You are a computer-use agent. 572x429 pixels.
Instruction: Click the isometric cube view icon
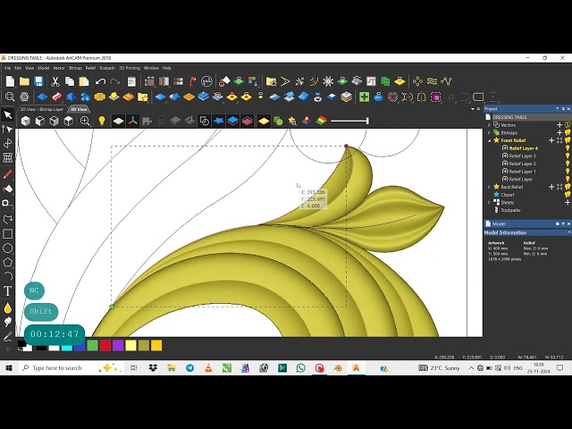(26, 121)
